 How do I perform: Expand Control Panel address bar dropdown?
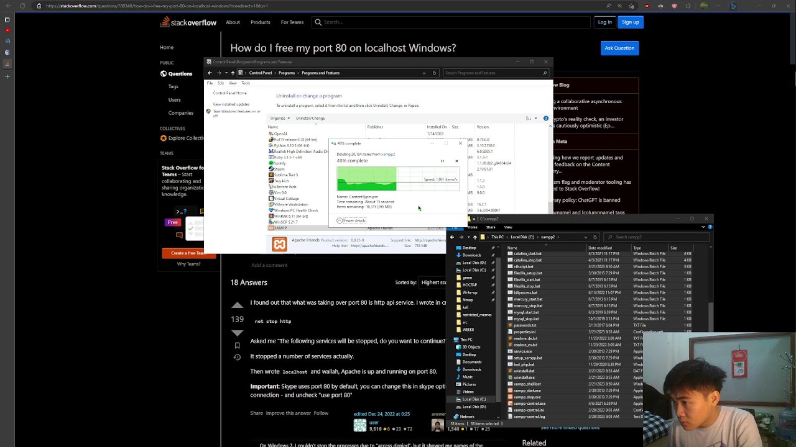click(x=424, y=73)
